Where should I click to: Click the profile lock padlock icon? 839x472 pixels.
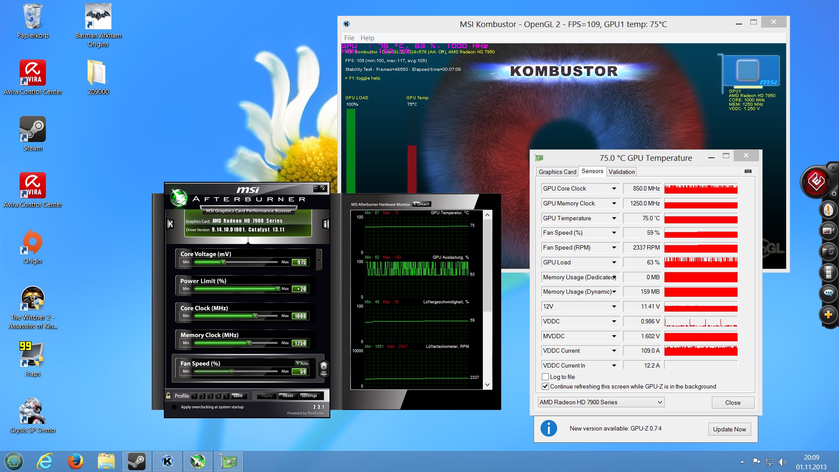(168, 396)
